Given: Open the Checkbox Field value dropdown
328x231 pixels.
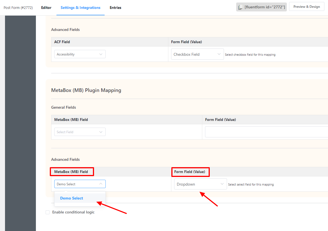Looking at the screenshot, I should (194, 54).
